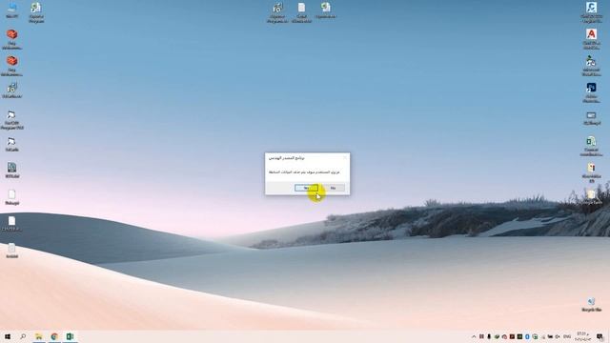
Task: Select the red AutoCAD desktop shortcut
Action: 591,38
